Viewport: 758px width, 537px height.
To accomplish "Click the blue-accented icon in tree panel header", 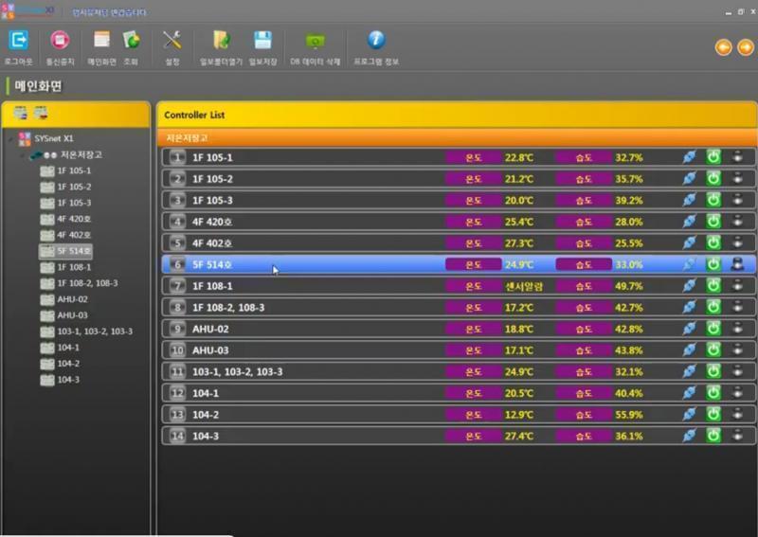I will coord(20,113).
